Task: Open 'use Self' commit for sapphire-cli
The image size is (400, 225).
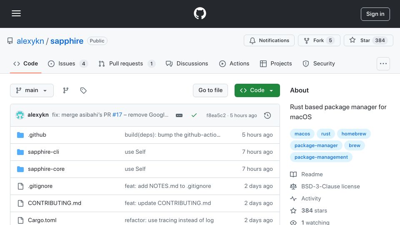Action: click(x=135, y=152)
